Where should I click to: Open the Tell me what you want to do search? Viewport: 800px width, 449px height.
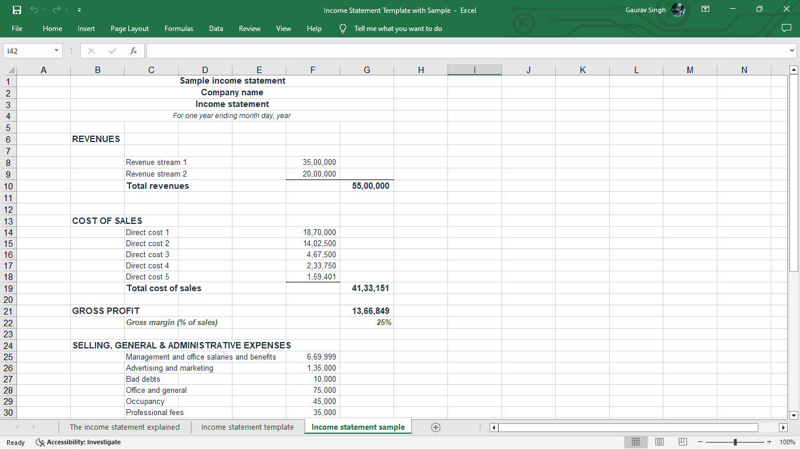(x=397, y=28)
